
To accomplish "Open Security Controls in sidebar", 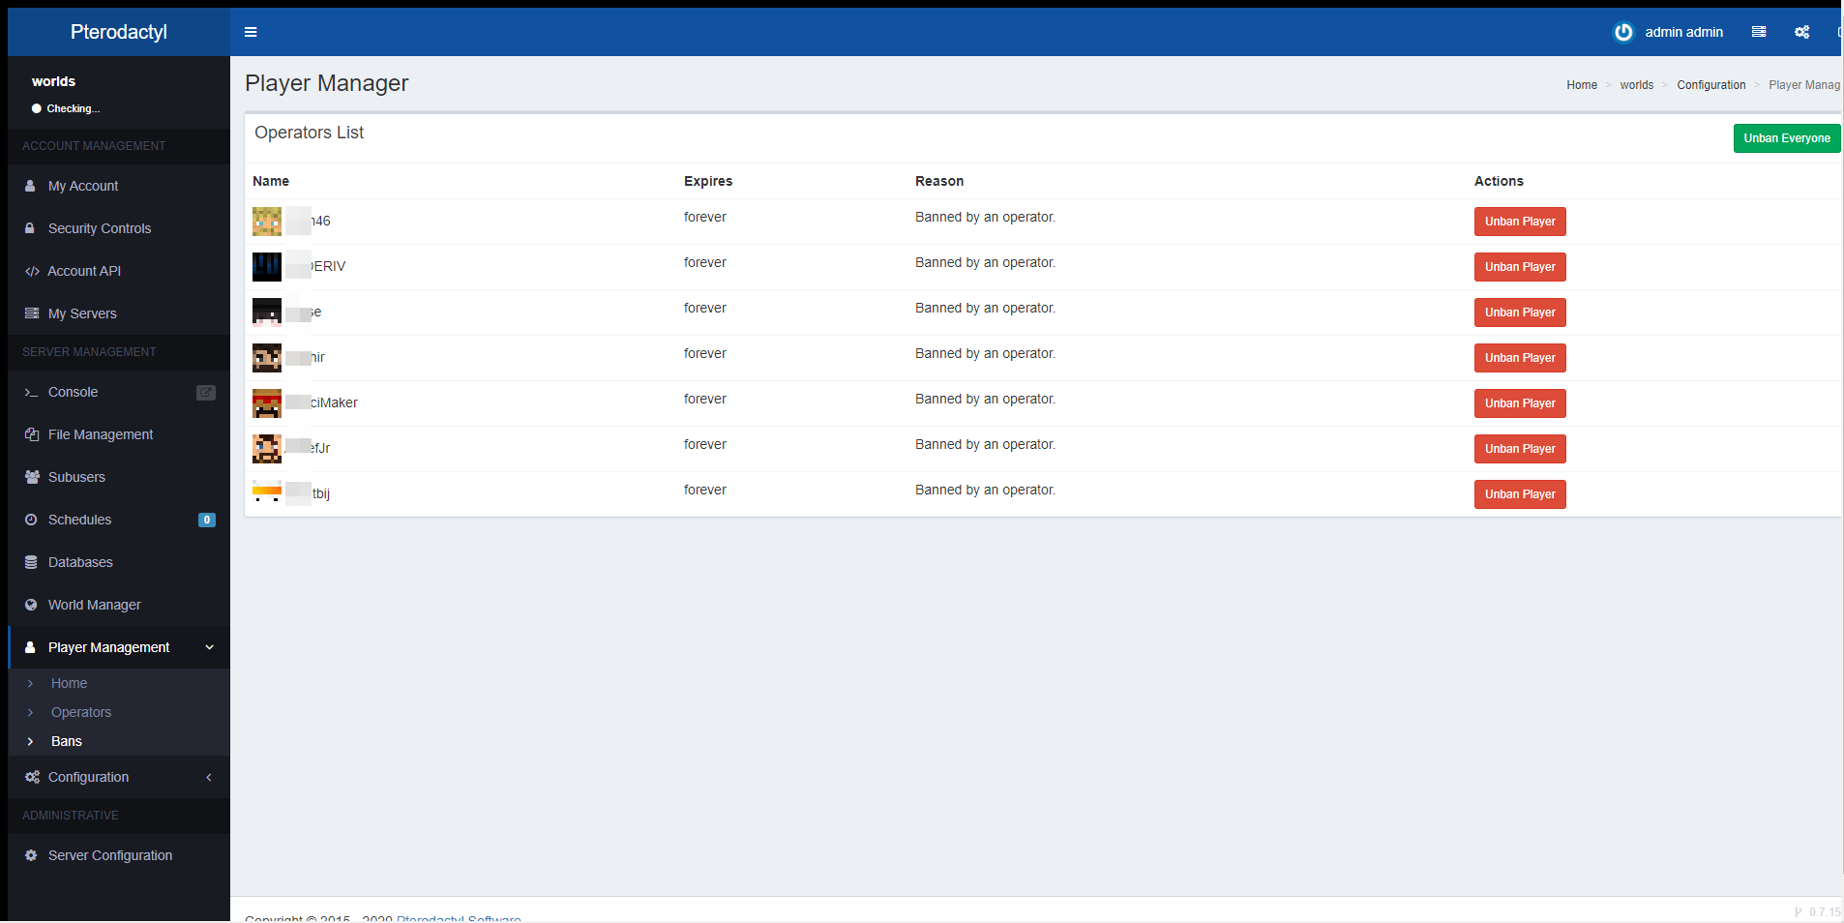I will click(100, 228).
